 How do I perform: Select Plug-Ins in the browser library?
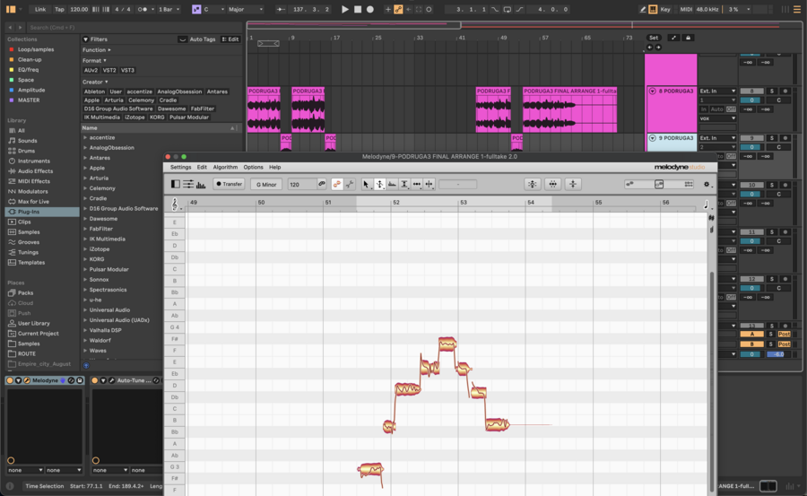click(x=42, y=212)
